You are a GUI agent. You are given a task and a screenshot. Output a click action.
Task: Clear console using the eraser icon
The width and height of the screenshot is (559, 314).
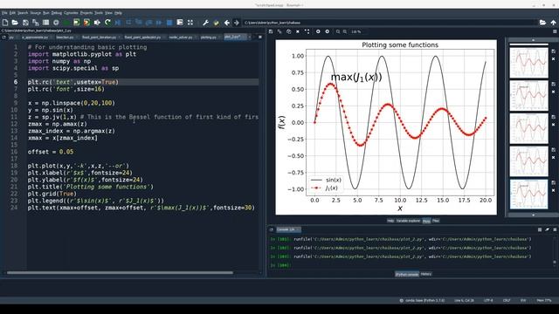click(x=548, y=229)
